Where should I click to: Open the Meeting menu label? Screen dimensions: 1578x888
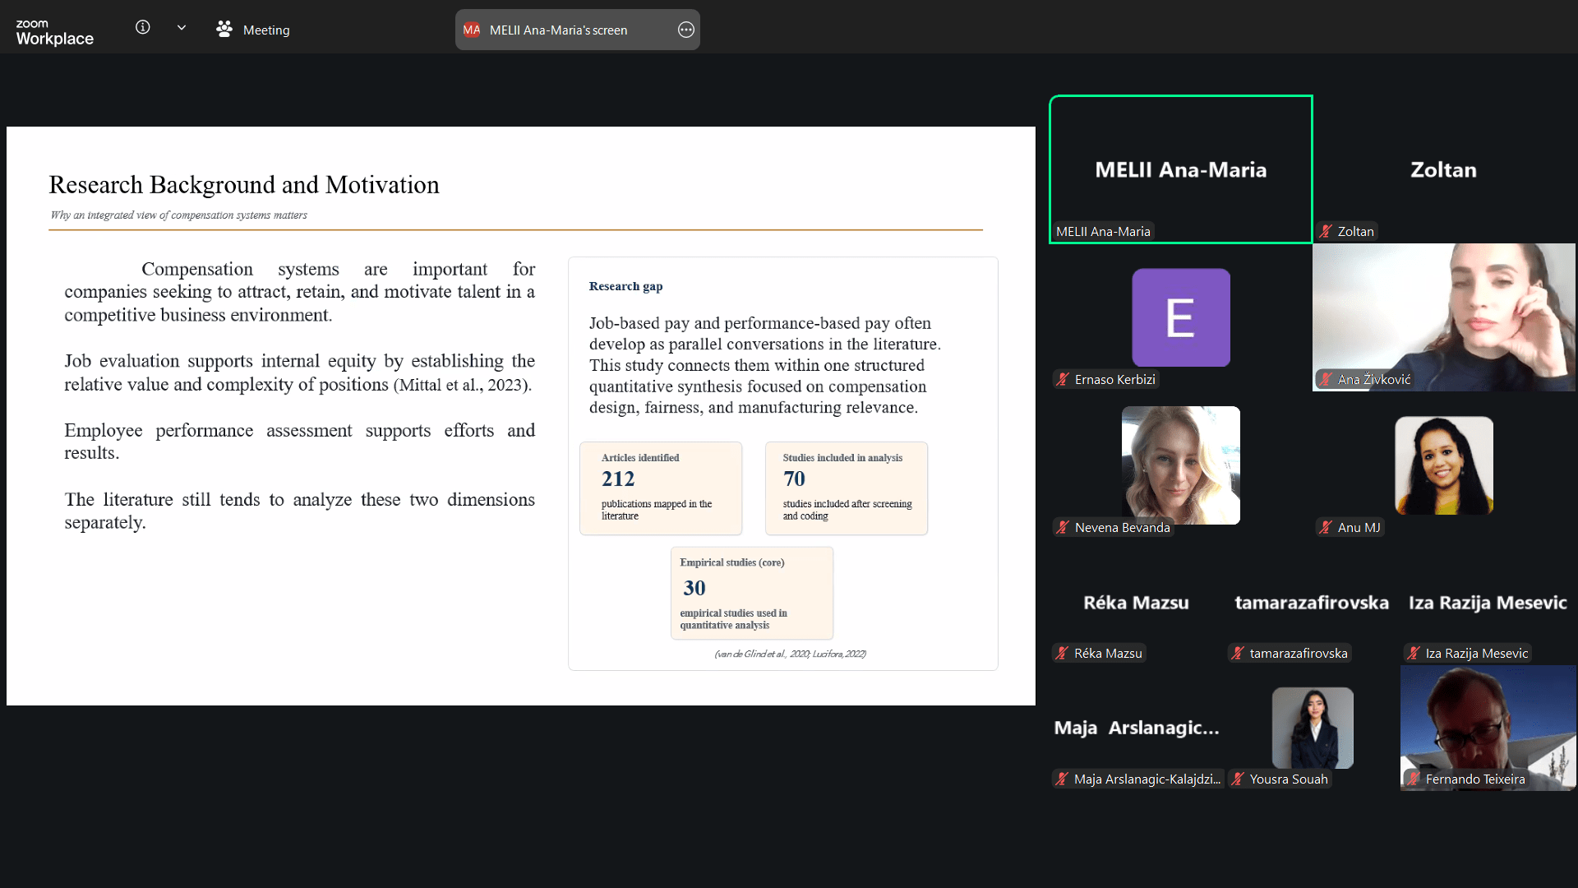point(266,30)
